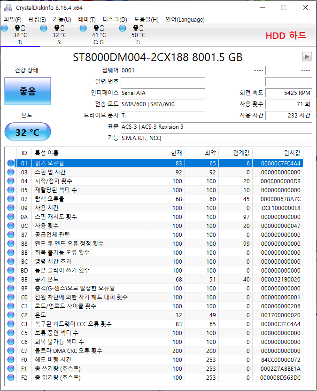Click status orb for B7 공급업체 관련
Viewport: 317px width, 391px height.
(11, 235)
